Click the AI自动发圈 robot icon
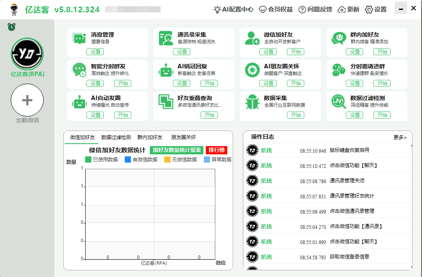 (x=79, y=102)
